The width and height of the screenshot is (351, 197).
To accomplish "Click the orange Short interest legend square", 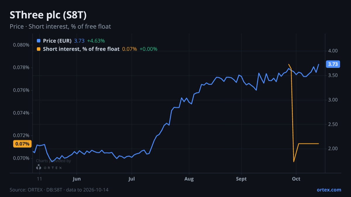I will click(x=39, y=49).
